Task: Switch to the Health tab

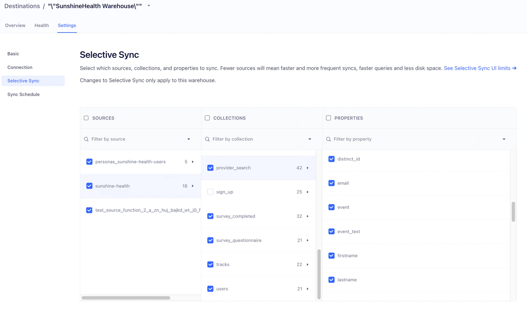Action: tap(42, 25)
